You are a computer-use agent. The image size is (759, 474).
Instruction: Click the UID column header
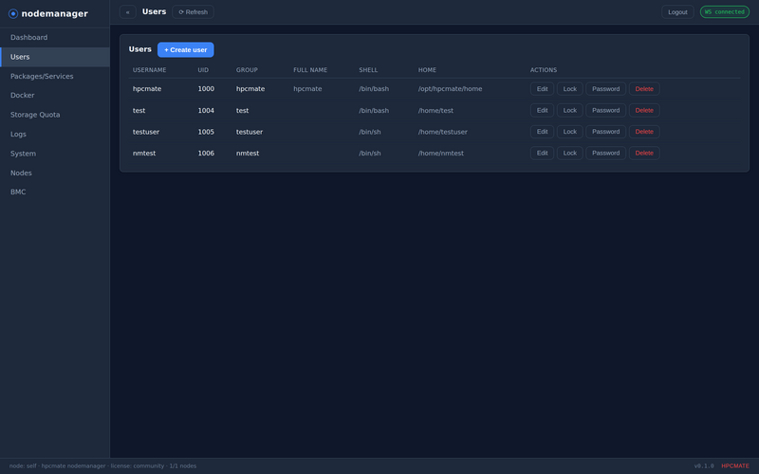coord(203,70)
